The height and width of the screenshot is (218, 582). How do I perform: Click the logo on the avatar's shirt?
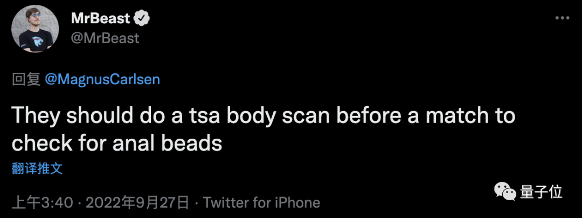(37, 40)
